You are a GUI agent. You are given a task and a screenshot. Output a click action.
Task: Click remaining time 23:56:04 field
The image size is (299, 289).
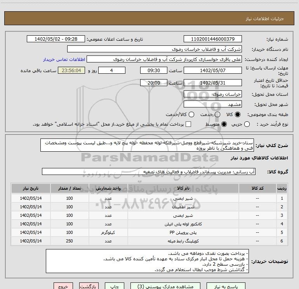[71, 70]
